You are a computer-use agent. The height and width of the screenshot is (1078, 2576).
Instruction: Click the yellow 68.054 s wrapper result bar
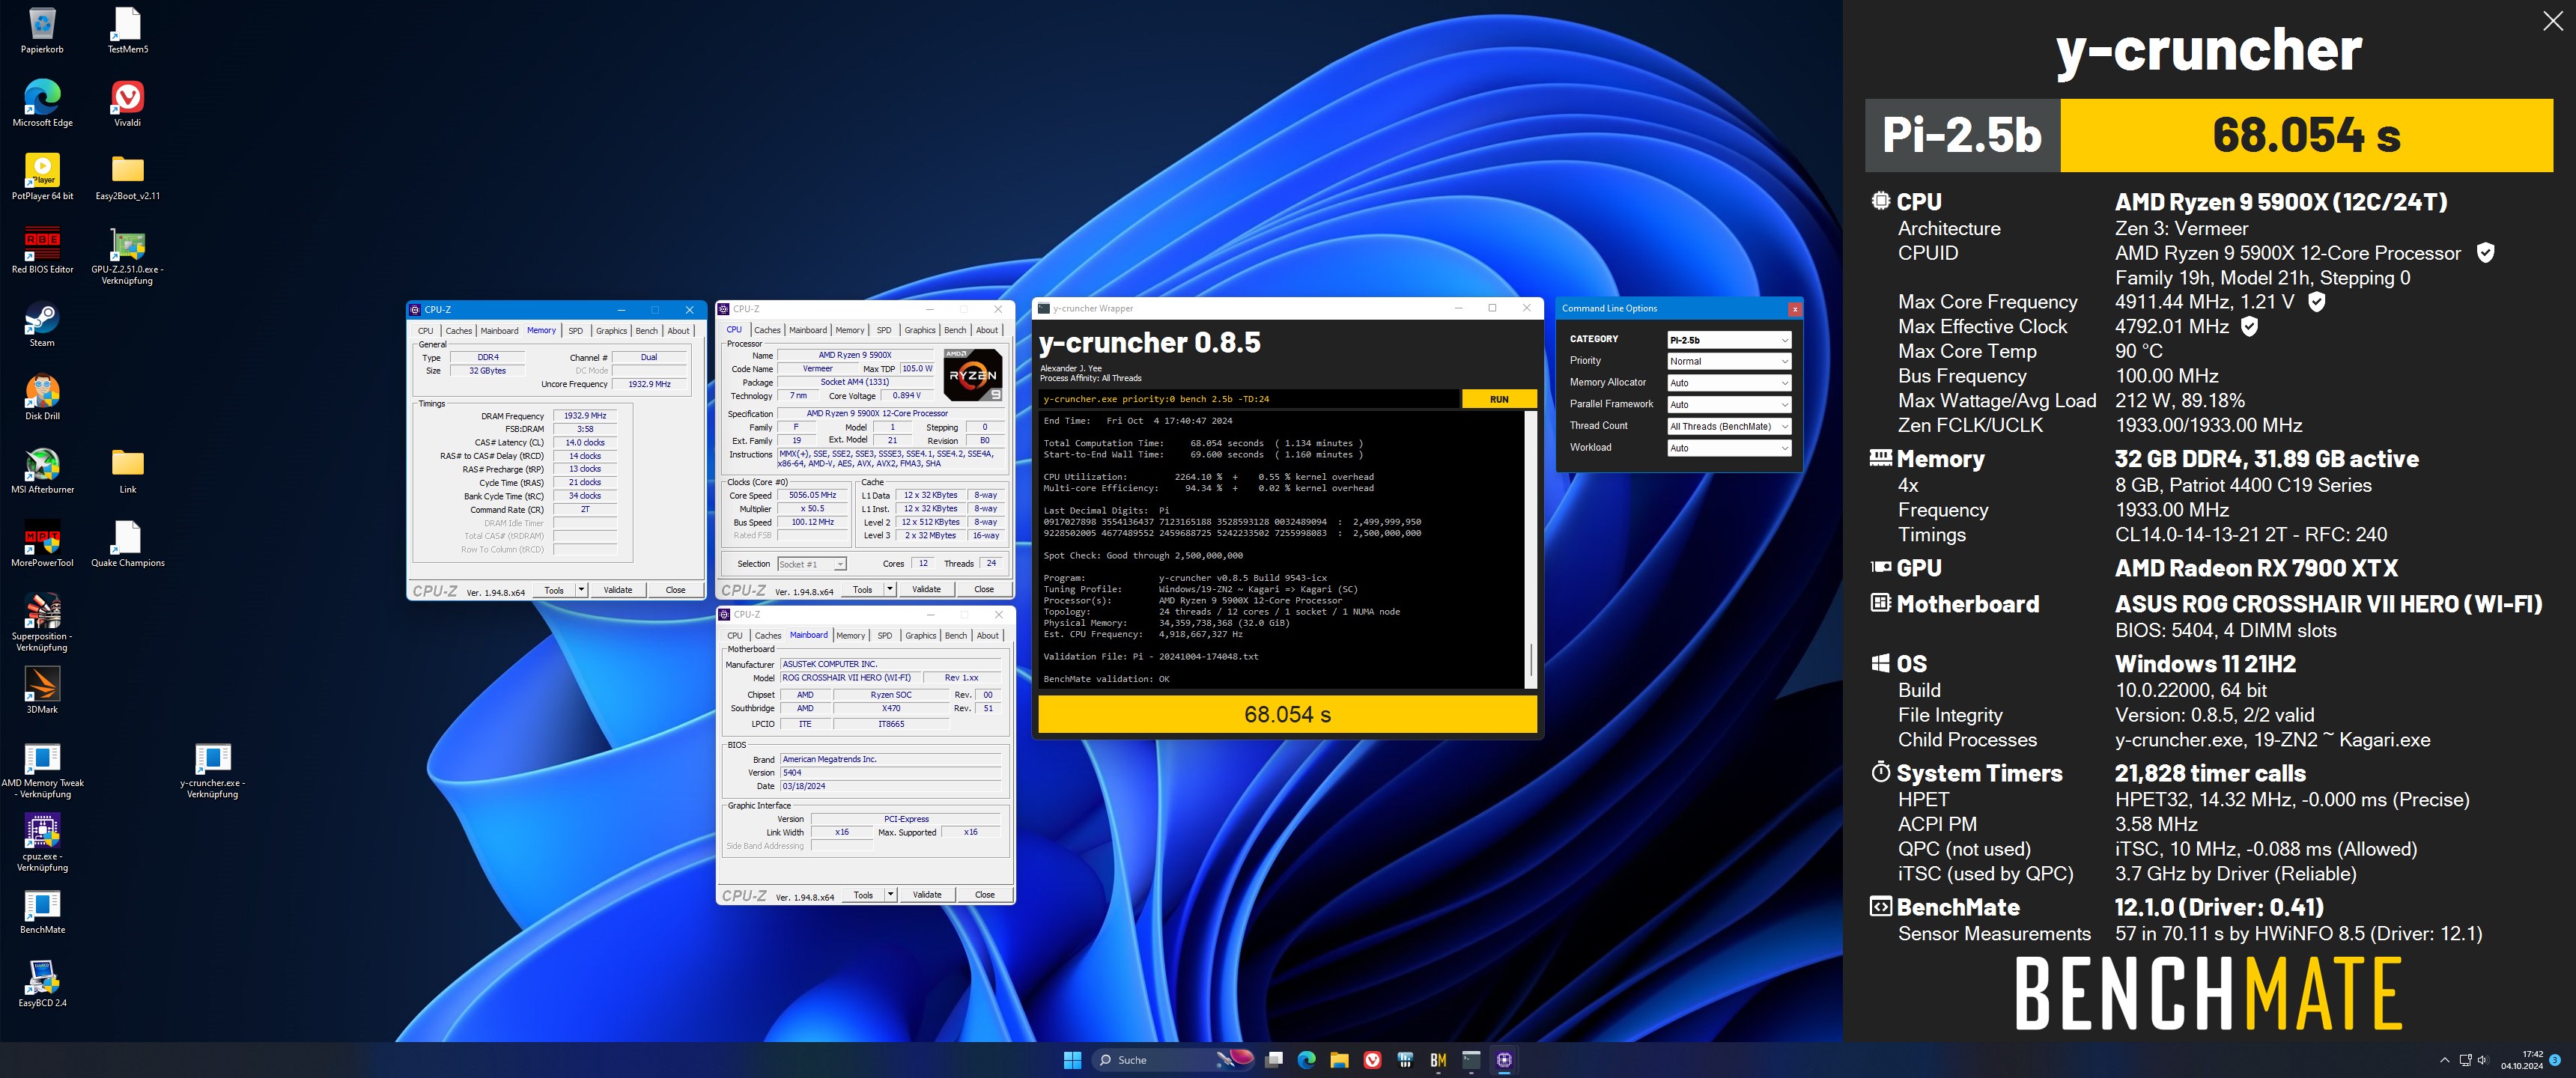(x=1287, y=714)
